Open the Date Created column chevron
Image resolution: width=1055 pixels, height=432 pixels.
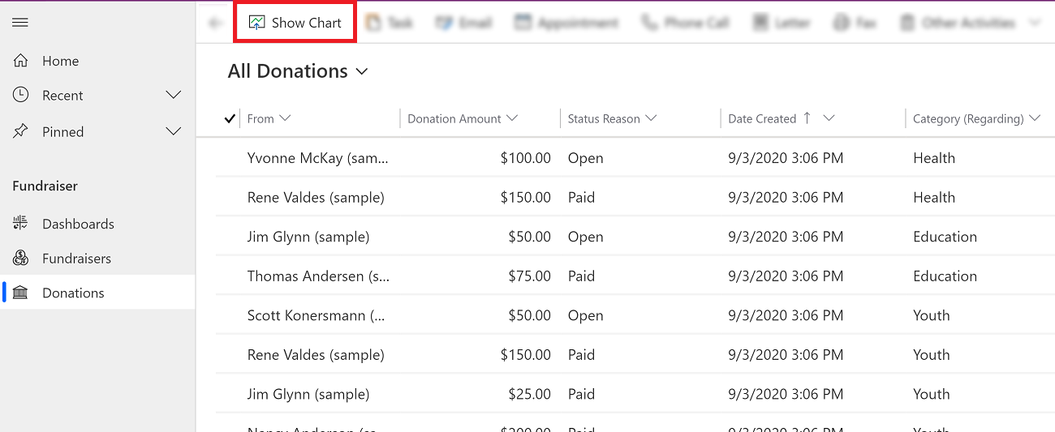coord(829,118)
